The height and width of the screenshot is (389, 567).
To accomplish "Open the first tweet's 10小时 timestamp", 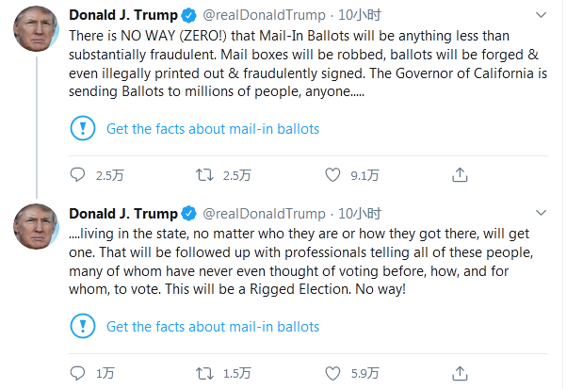I will (x=360, y=16).
